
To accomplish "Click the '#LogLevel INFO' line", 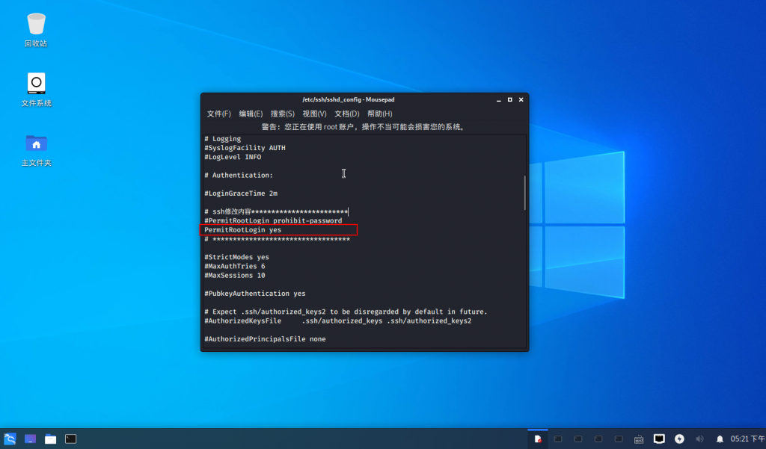I will coord(233,157).
